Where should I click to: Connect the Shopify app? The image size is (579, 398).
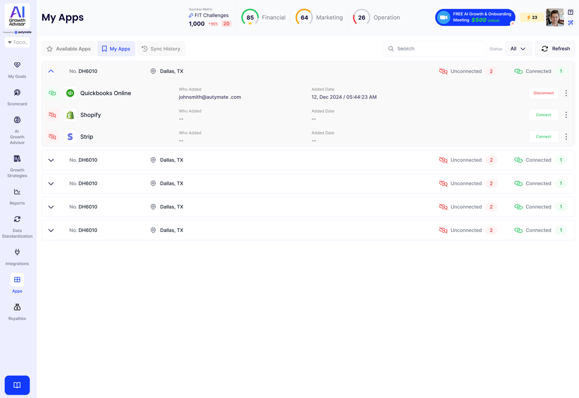pos(543,115)
